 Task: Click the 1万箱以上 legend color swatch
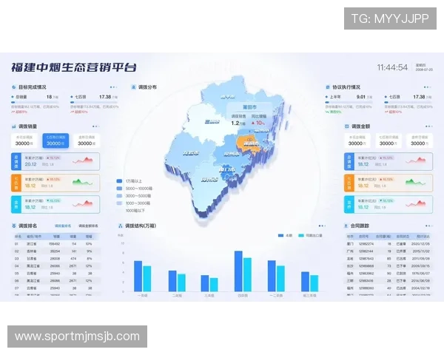pyautogui.click(x=119, y=181)
